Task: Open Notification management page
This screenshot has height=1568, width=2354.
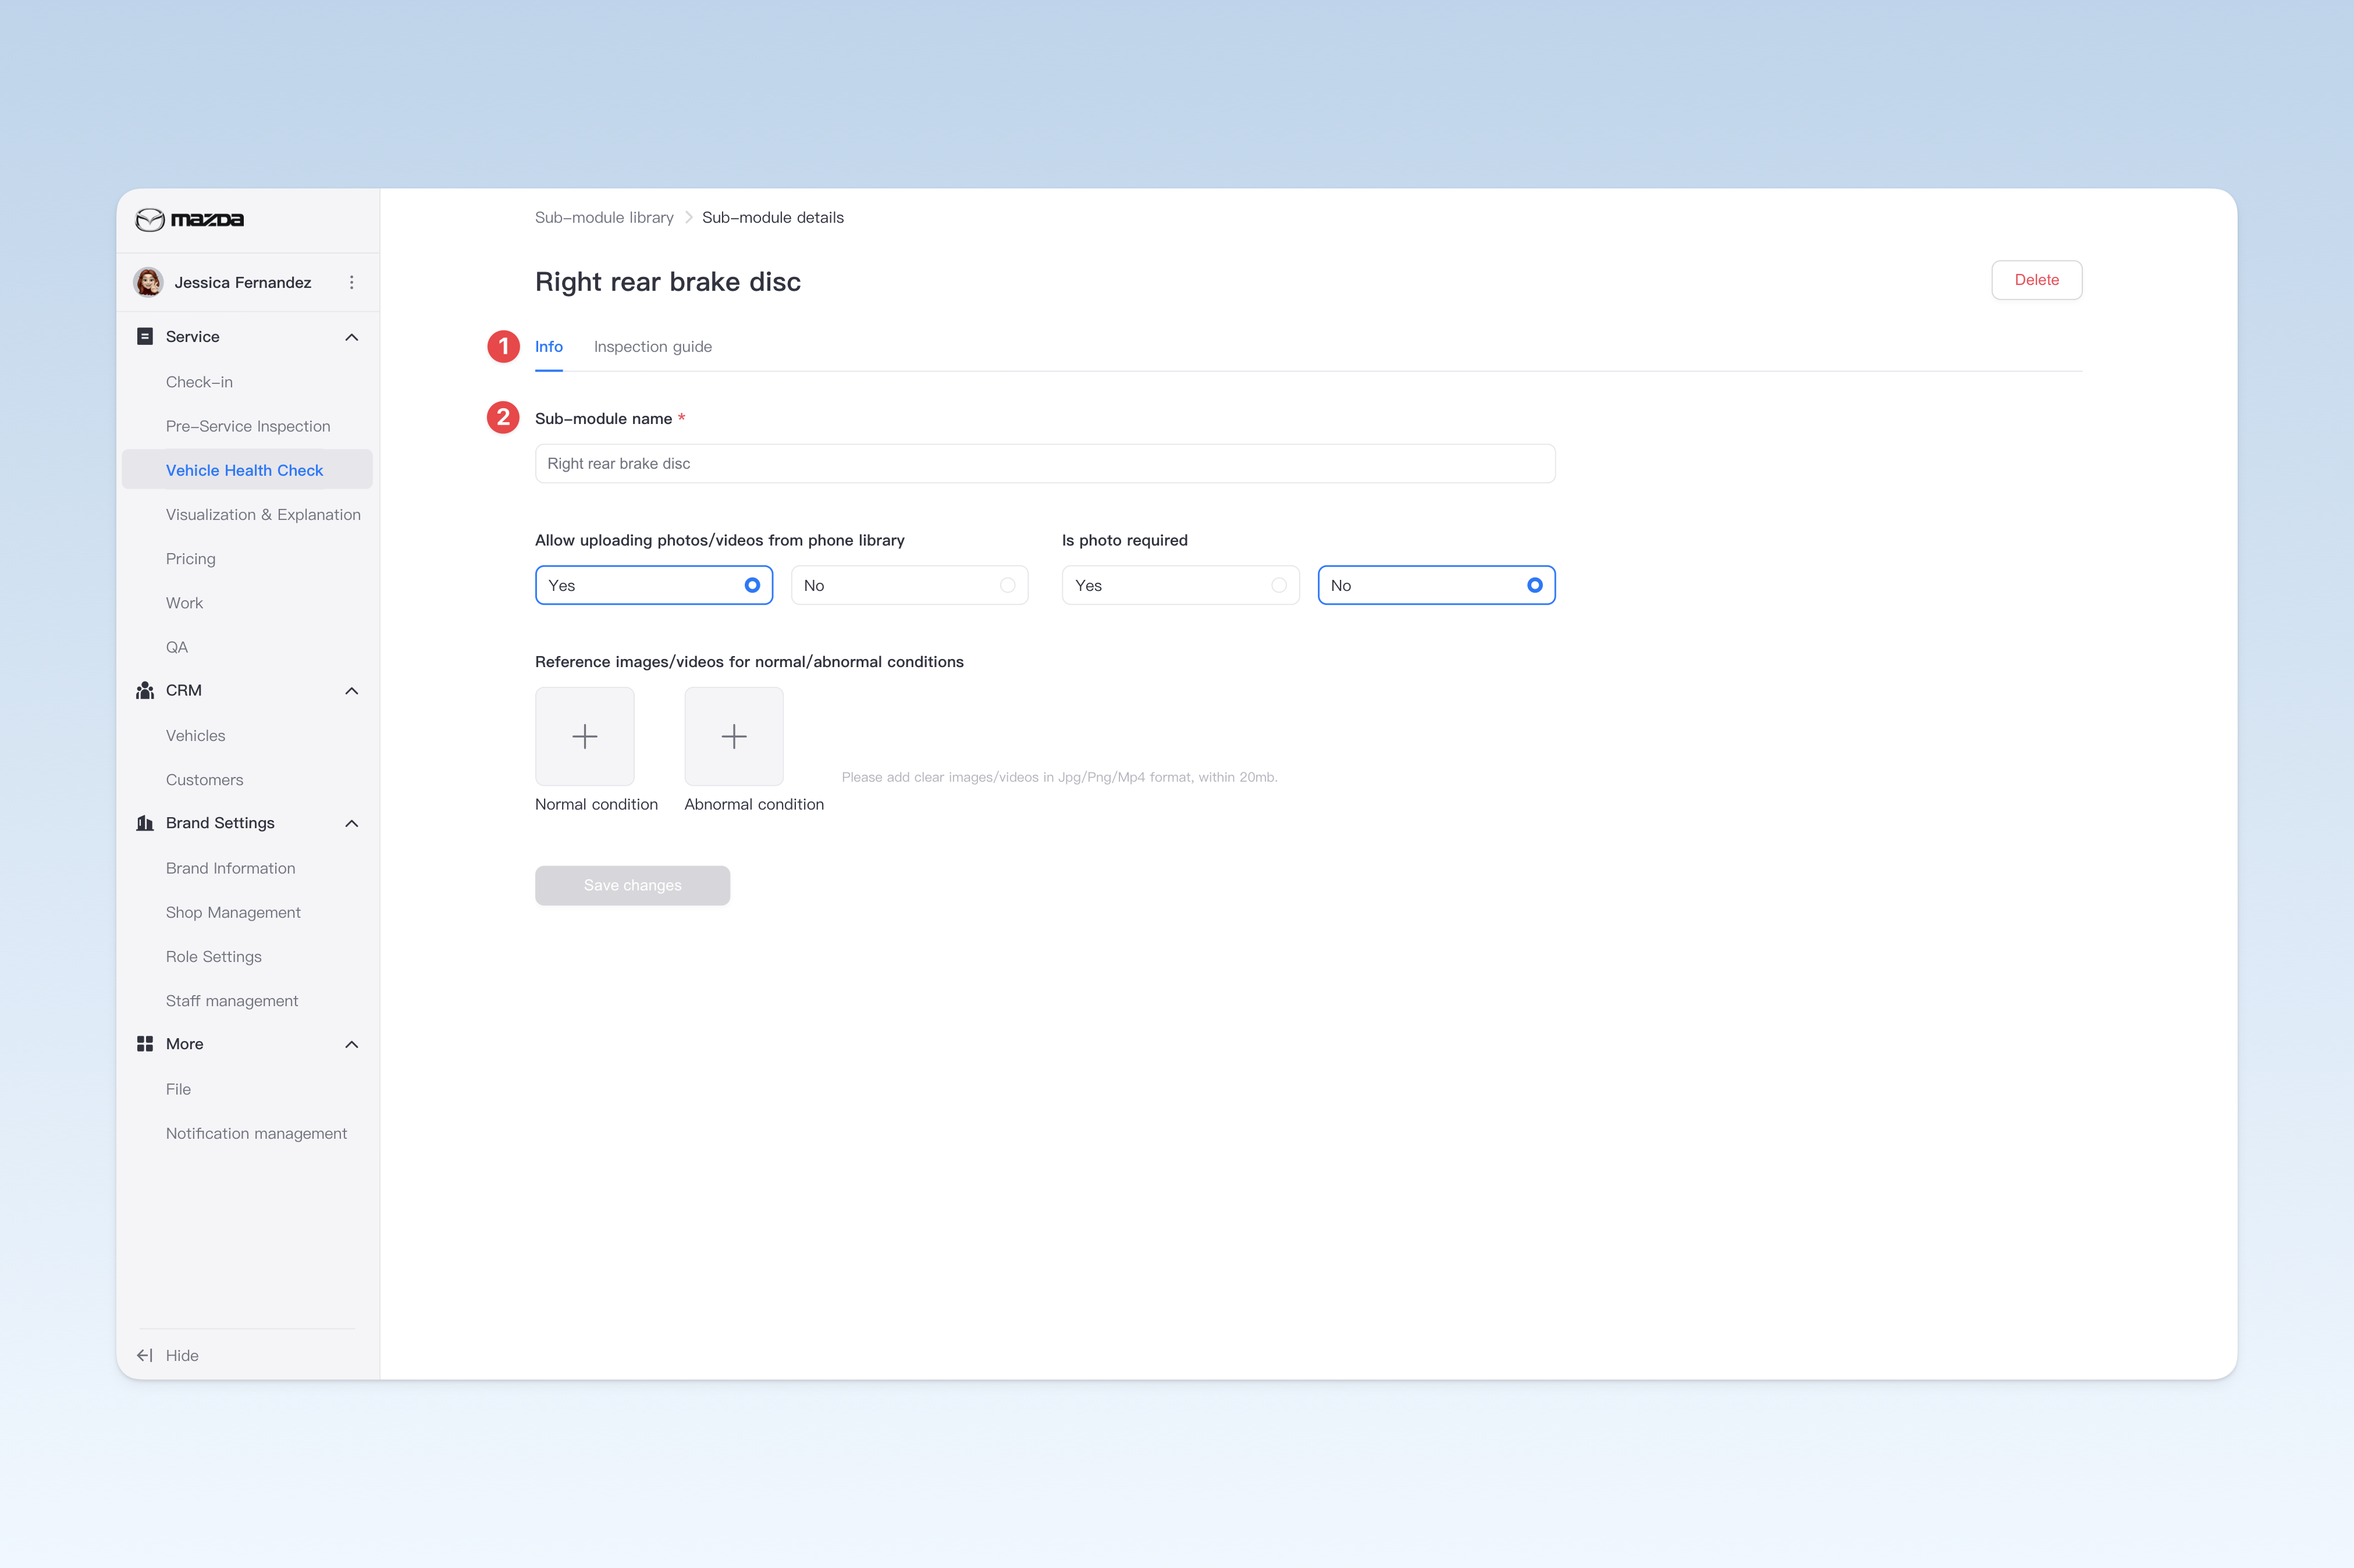Action: point(256,1133)
